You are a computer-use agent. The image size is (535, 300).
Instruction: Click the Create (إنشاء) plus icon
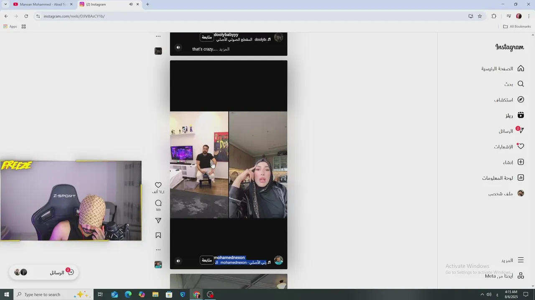[521, 162]
